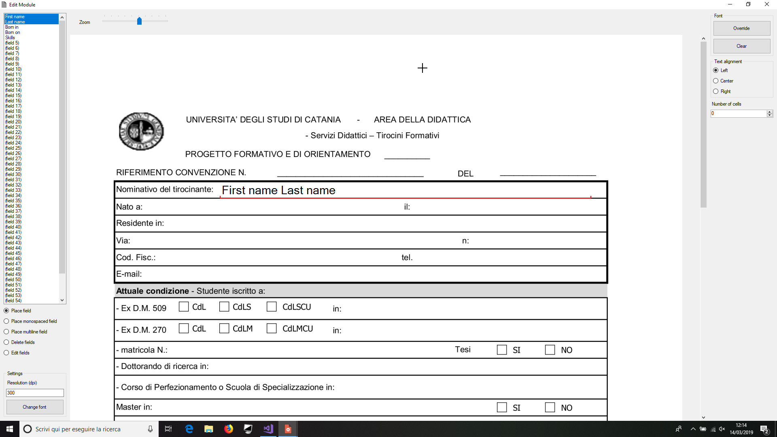Select the Place field option

pyautogui.click(x=17, y=311)
